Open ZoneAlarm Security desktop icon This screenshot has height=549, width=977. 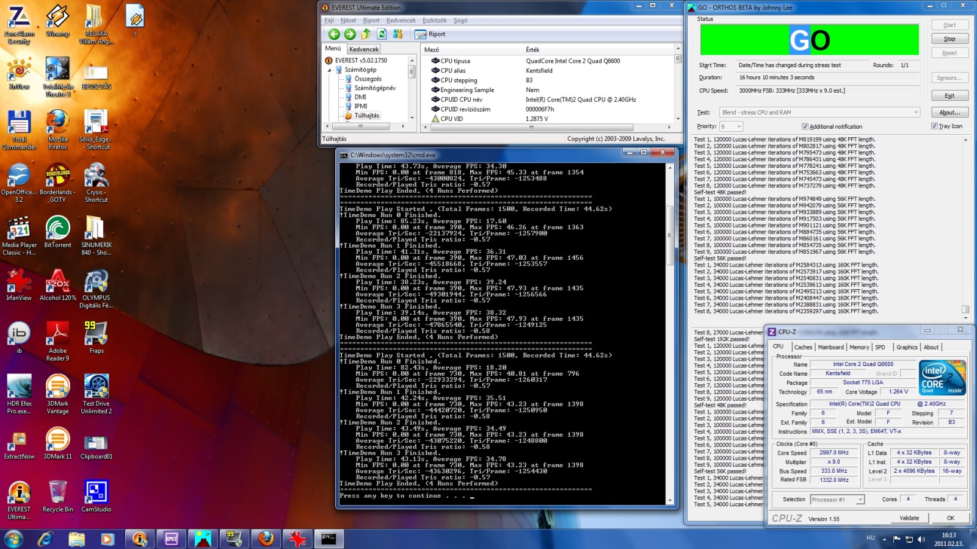(x=19, y=25)
